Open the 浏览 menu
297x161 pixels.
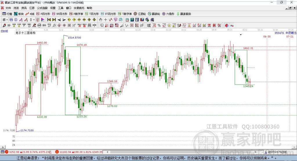coord(16,8)
